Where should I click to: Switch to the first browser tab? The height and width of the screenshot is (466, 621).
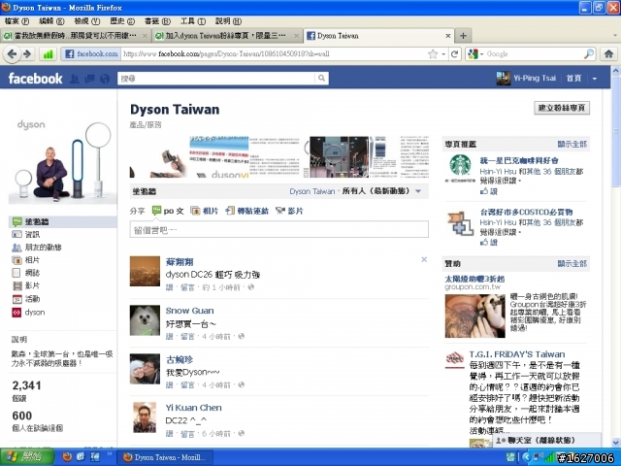point(76,36)
